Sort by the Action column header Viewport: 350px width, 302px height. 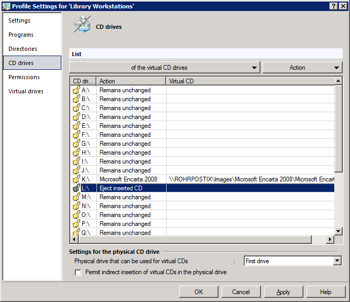tap(131, 81)
